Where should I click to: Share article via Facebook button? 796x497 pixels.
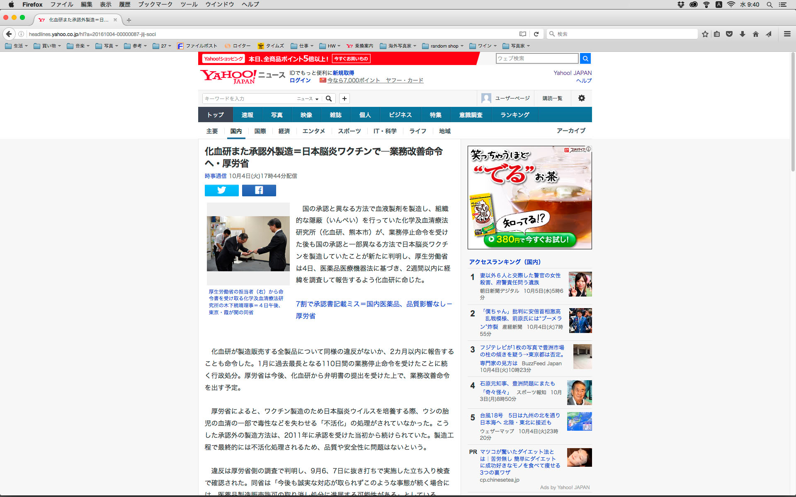point(259,190)
